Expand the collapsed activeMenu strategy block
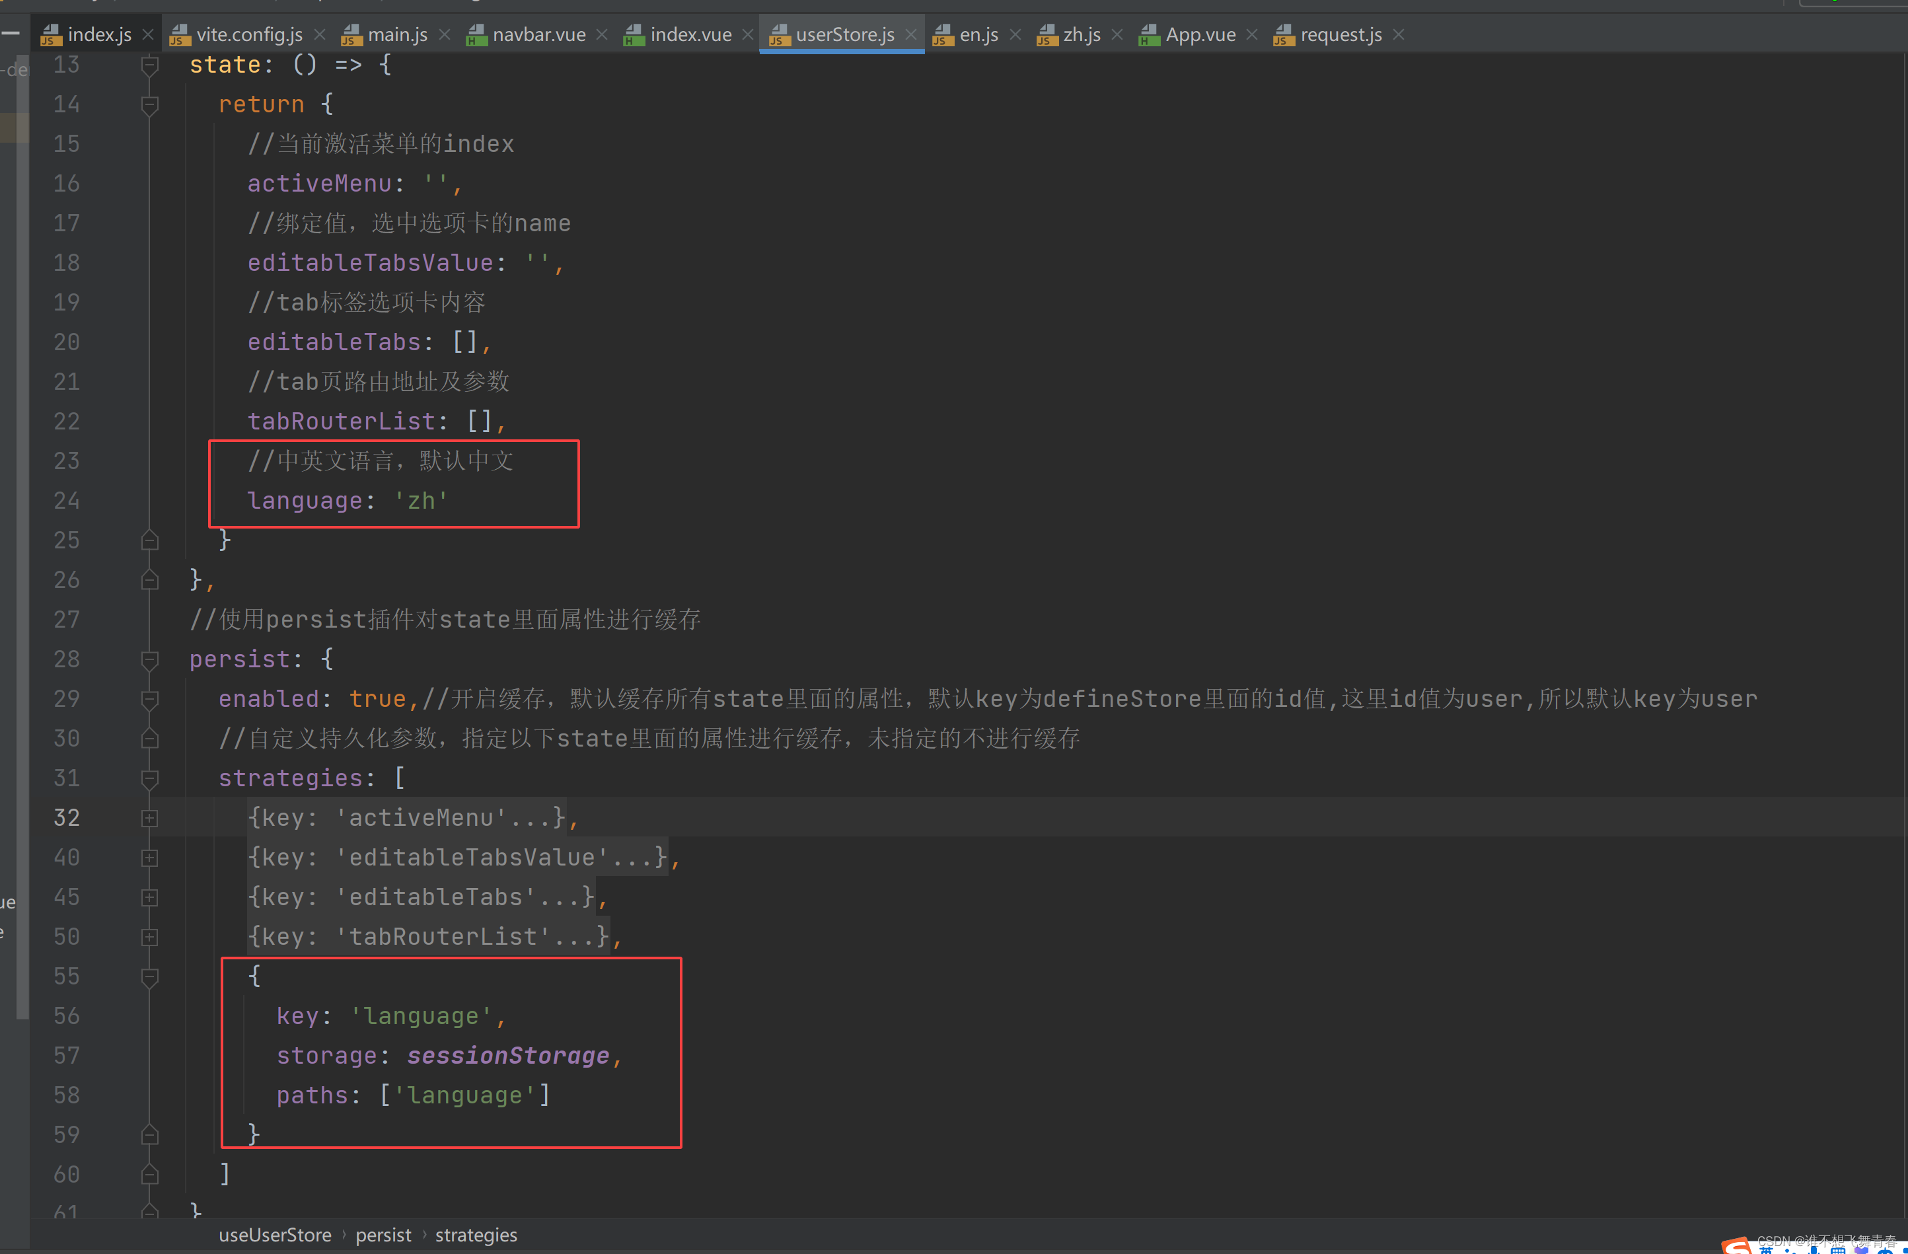This screenshot has width=1908, height=1254. 151,816
